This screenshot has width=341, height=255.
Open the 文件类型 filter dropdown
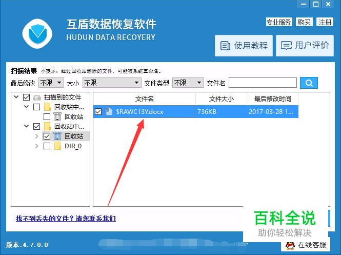click(188, 83)
